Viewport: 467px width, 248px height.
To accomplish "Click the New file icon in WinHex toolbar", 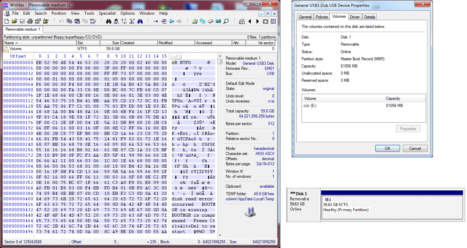I will point(7,21).
